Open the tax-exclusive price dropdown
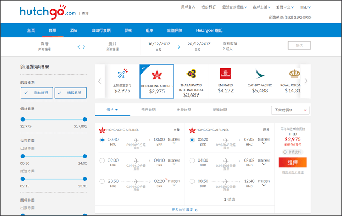This screenshot has height=216, width=342. (291, 110)
